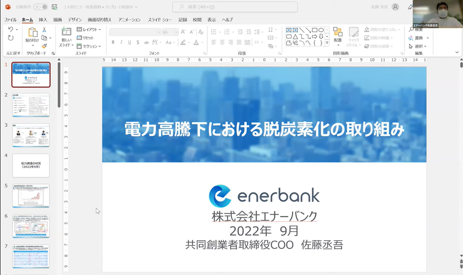Click the decrease indent icon

[x=240, y=32]
